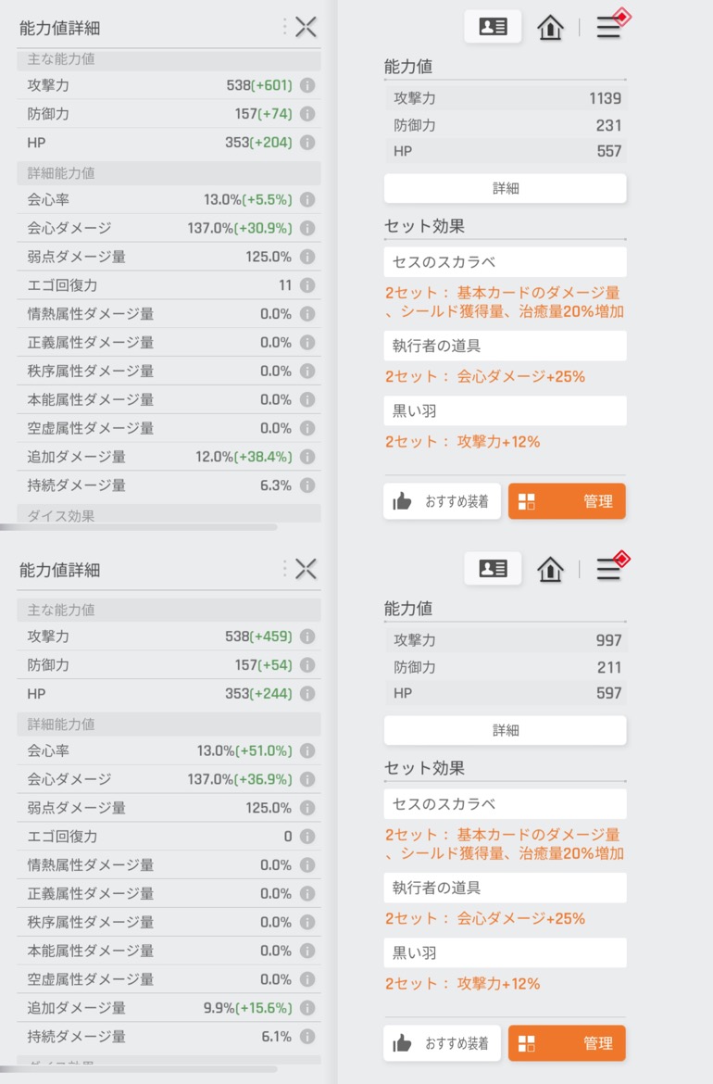Open info icon next to HP 353(+244)
713x1084 pixels.
(x=307, y=693)
